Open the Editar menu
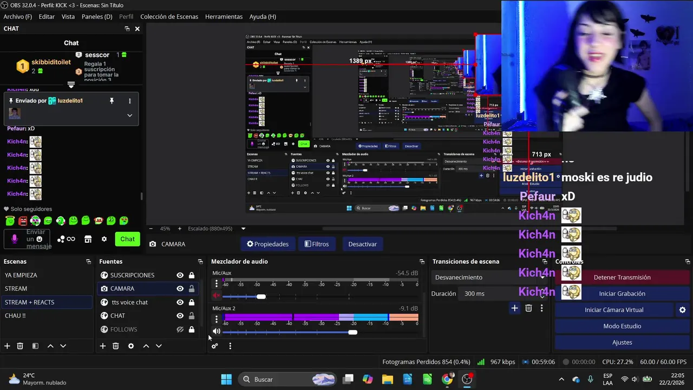Image resolution: width=693 pixels, height=390 pixels. tap(47, 17)
